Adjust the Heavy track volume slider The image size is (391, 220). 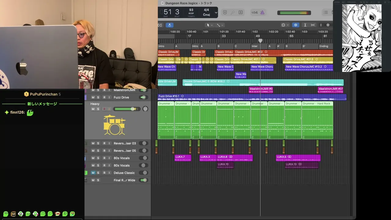tap(126, 109)
